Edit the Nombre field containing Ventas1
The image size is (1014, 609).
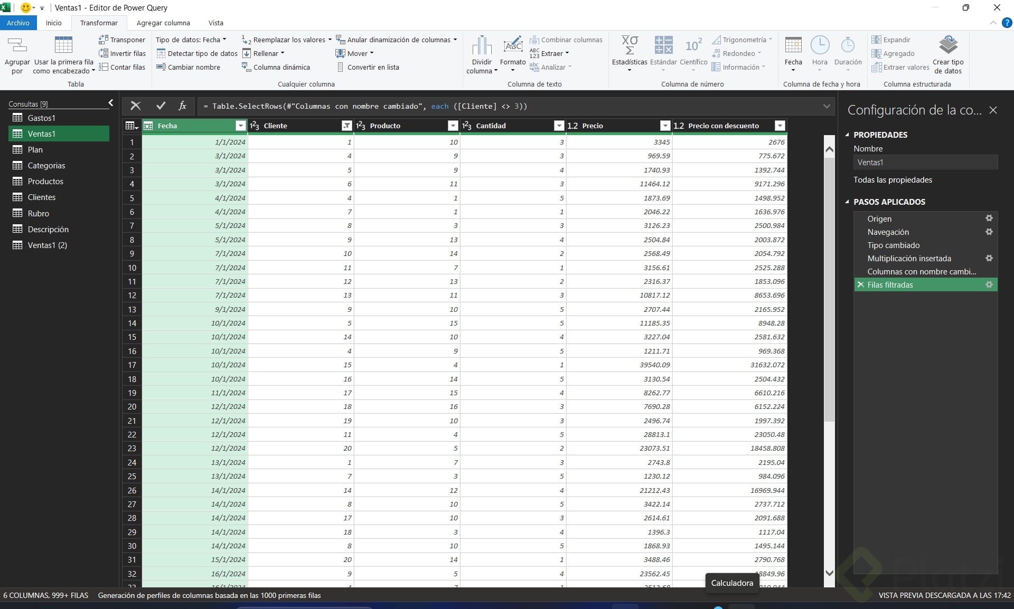(925, 163)
